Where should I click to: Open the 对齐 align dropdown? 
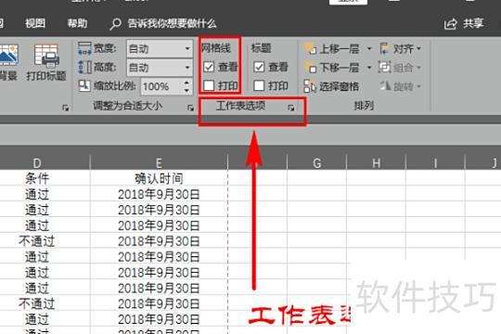[401, 49]
